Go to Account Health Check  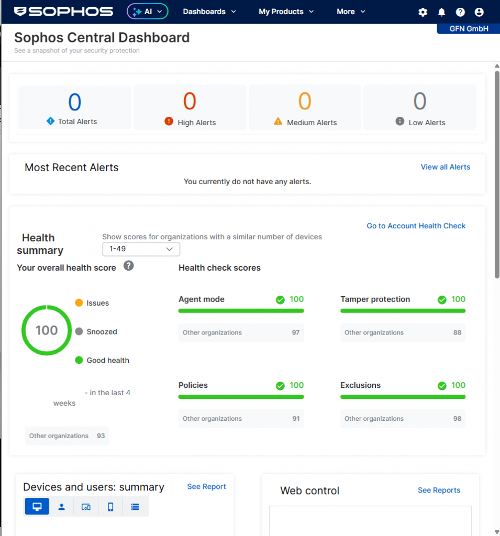click(x=416, y=226)
